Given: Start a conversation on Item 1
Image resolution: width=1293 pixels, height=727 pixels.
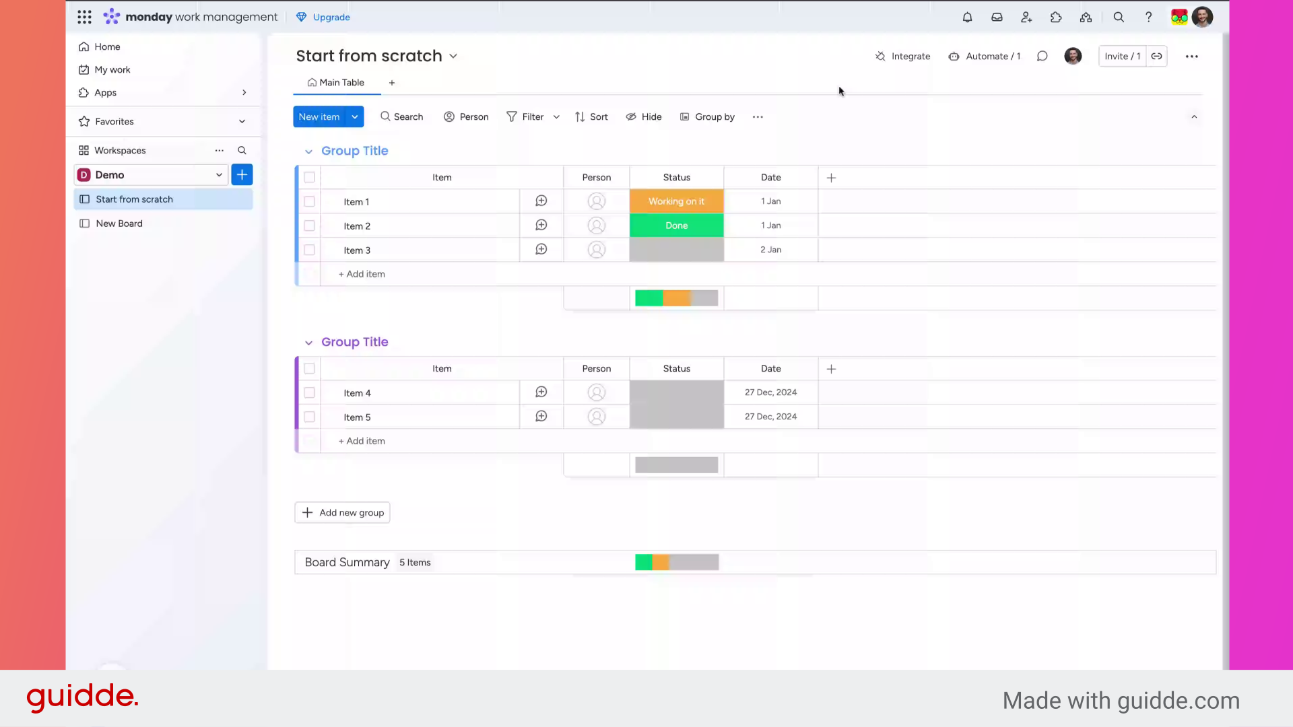Looking at the screenshot, I should pos(541,201).
